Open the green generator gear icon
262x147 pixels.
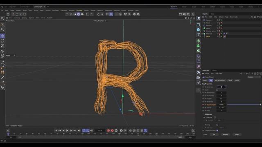(x=198, y=51)
